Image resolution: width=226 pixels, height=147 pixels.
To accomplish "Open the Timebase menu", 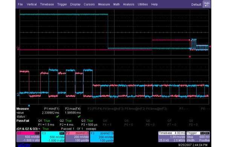I will [47, 4].
